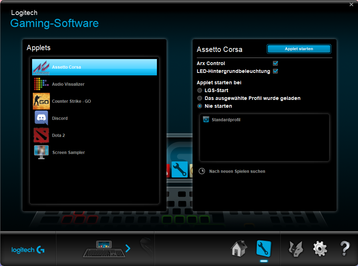Click the Discord applet icon
Image resolution: width=358 pixels, height=266 pixels.
(x=41, y=118)
